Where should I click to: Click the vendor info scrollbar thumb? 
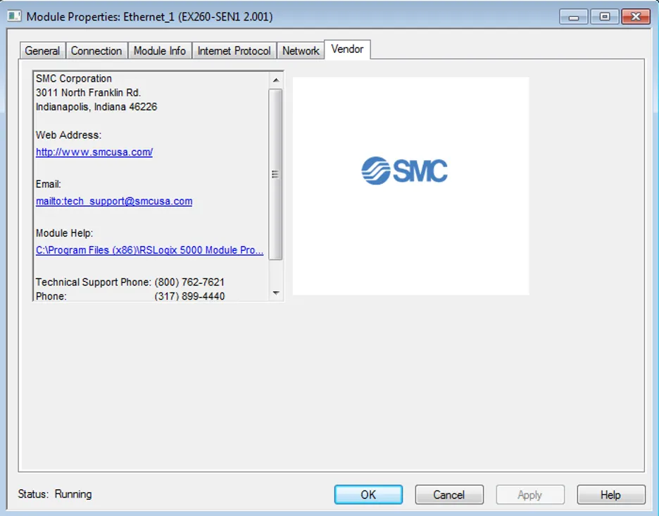(x=275, y=174)
